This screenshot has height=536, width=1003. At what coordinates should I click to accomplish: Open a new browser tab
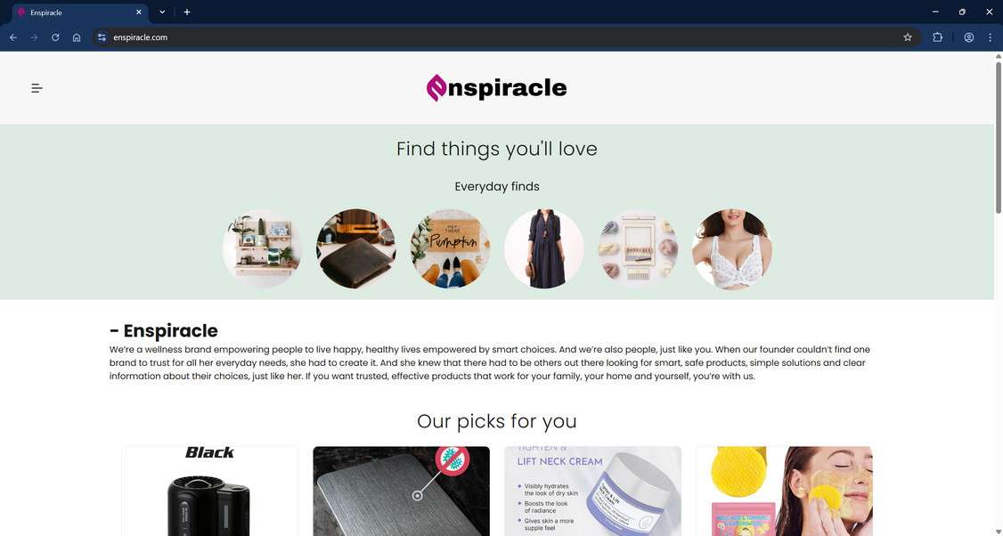click(x=187, y=12)
